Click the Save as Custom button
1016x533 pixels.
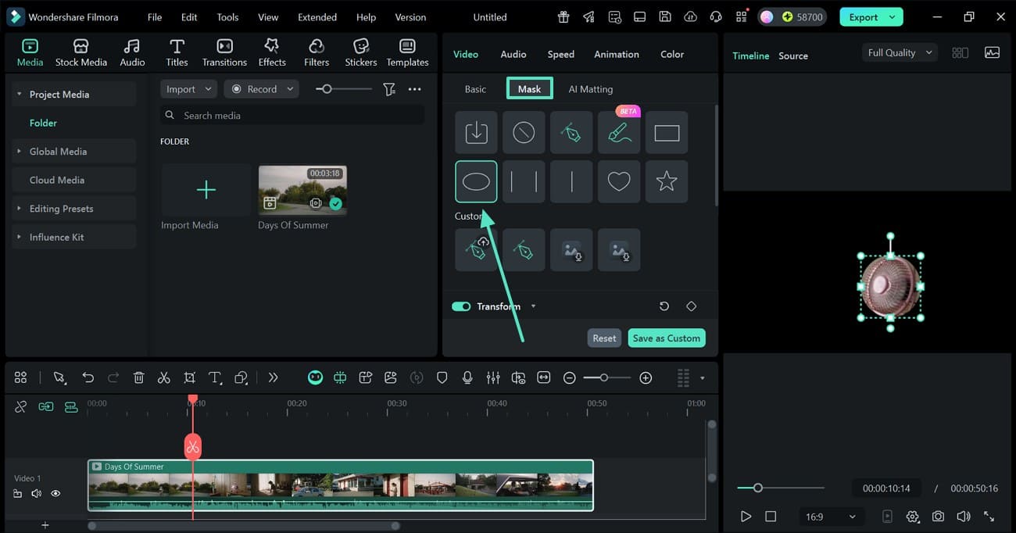[666, 338]
